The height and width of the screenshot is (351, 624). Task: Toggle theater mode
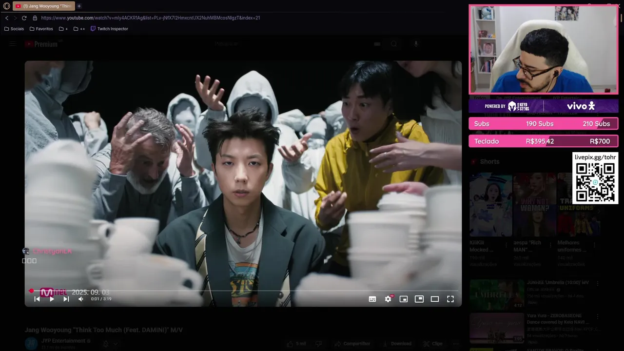(x=435, y=299)
